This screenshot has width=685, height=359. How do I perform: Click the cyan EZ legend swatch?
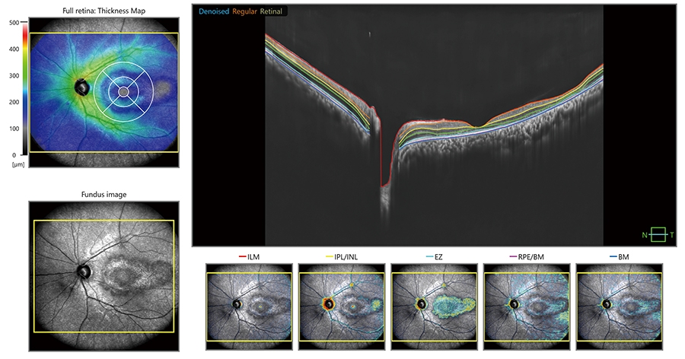[428, 257]
